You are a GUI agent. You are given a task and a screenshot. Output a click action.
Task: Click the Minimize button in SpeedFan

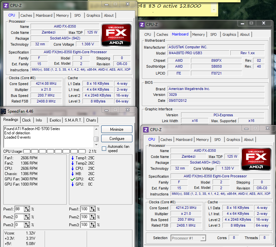click(117, 129)
